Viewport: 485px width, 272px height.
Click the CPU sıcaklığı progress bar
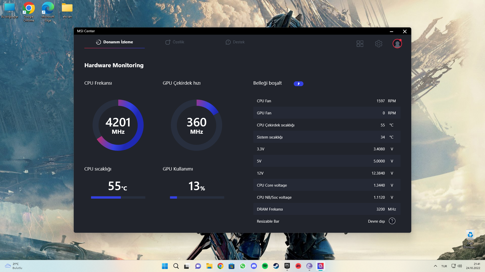click(118, 197)
